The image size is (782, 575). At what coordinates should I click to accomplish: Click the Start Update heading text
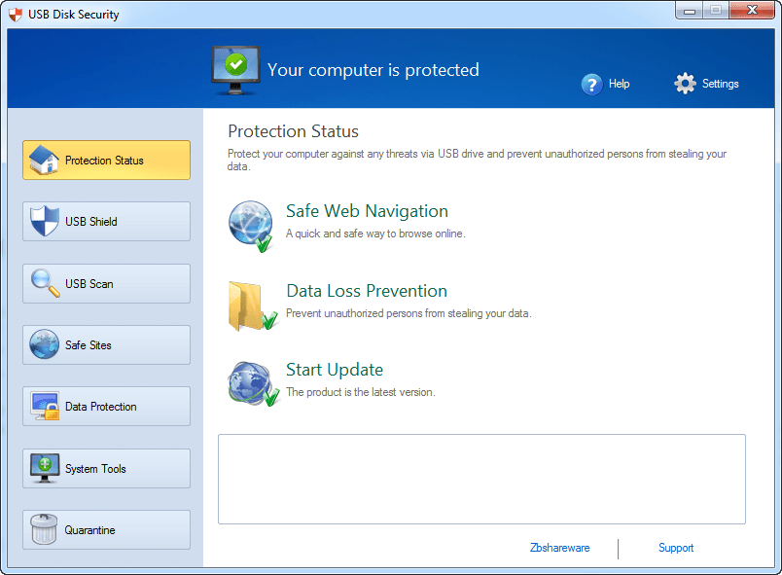coord(334,370)
